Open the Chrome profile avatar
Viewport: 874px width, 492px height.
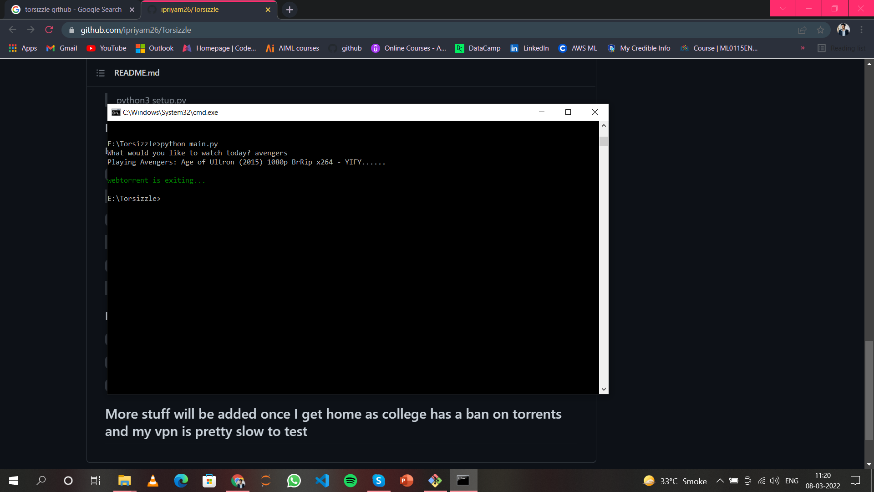coord(844,30)
